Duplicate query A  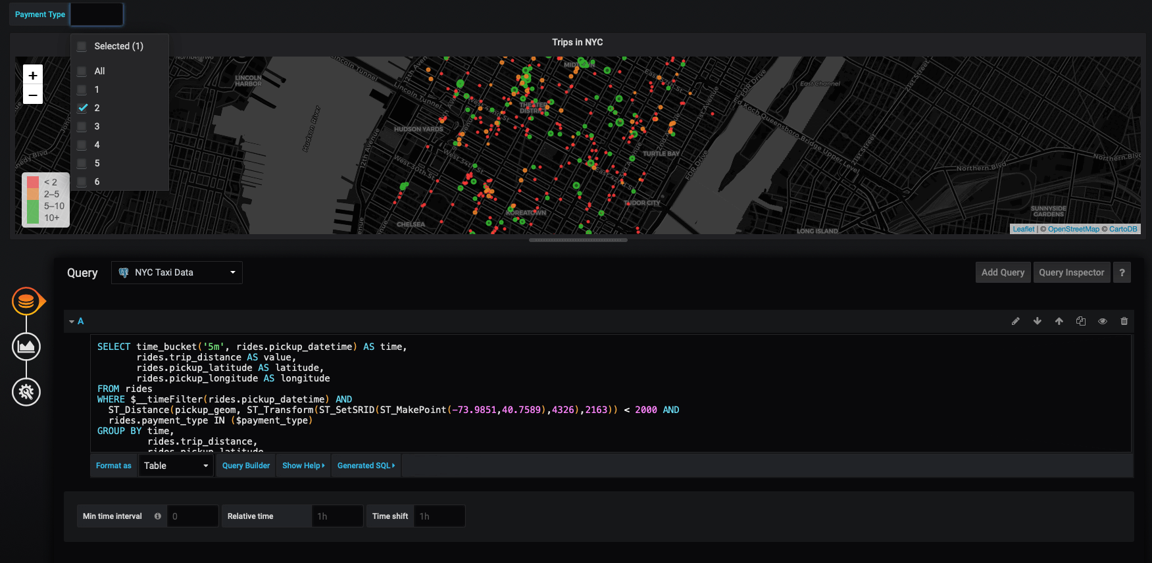click(x=1081, y=321)
